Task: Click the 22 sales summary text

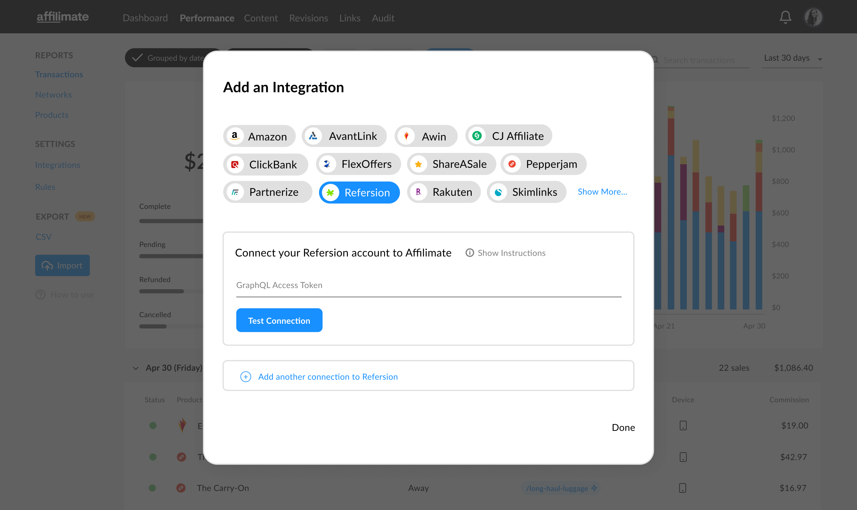Action: click(x=734, y=368)
